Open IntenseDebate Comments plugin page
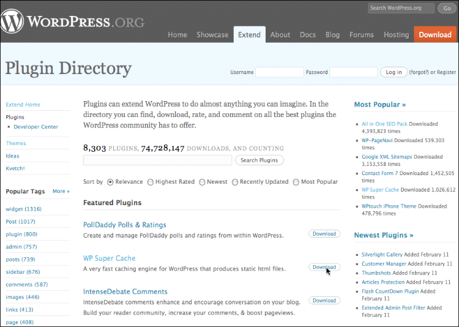This screenshot has width=459, height=327. 125,291
